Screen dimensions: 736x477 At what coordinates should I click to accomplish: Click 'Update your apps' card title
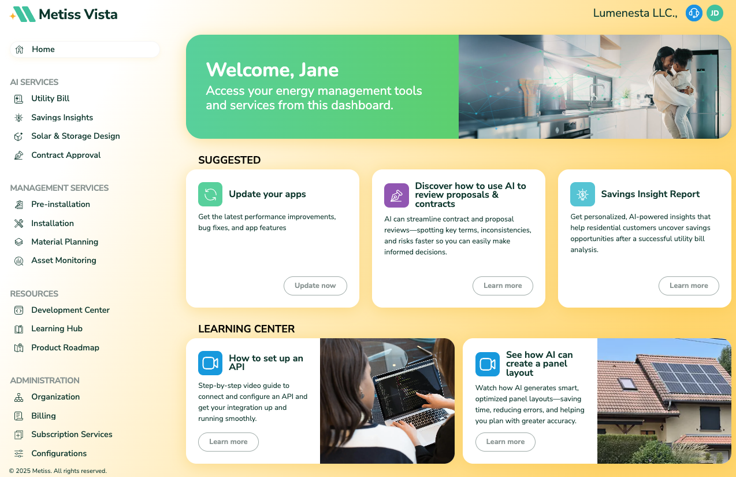point(267,194)
